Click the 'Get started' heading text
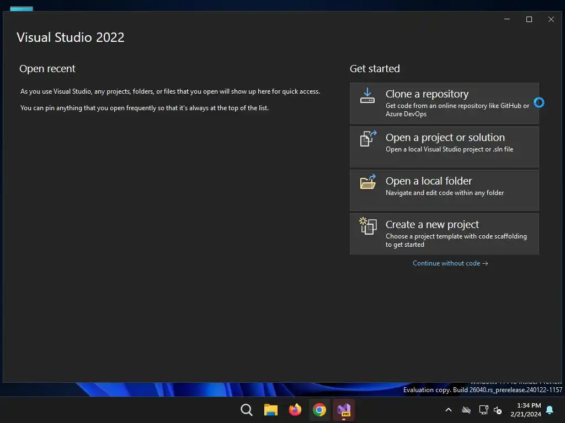Image resolution: width=565 pixels, height=423 pixels. click(375, 69)
